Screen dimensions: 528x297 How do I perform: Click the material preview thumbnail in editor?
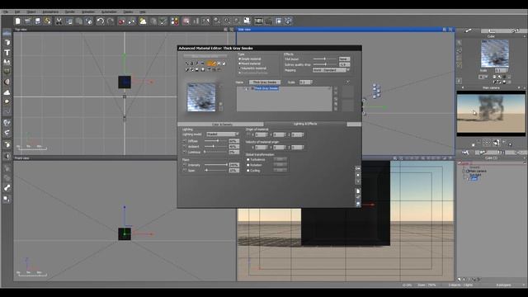coord(201,97)
